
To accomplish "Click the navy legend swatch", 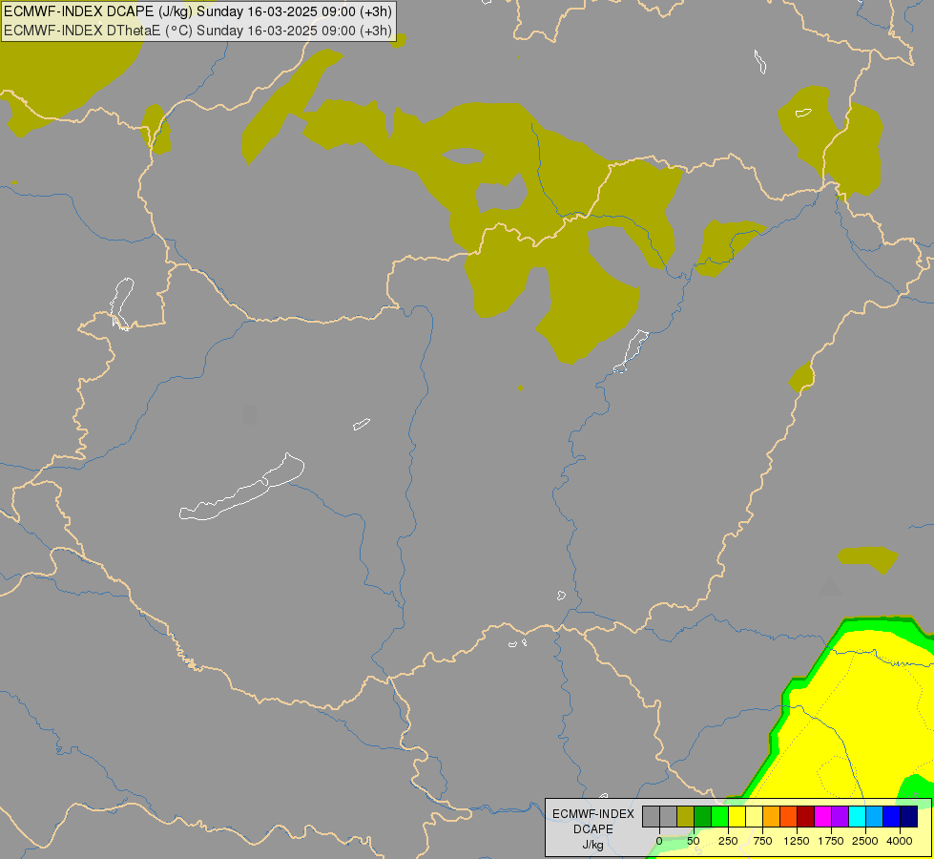I will coord(909,817).
